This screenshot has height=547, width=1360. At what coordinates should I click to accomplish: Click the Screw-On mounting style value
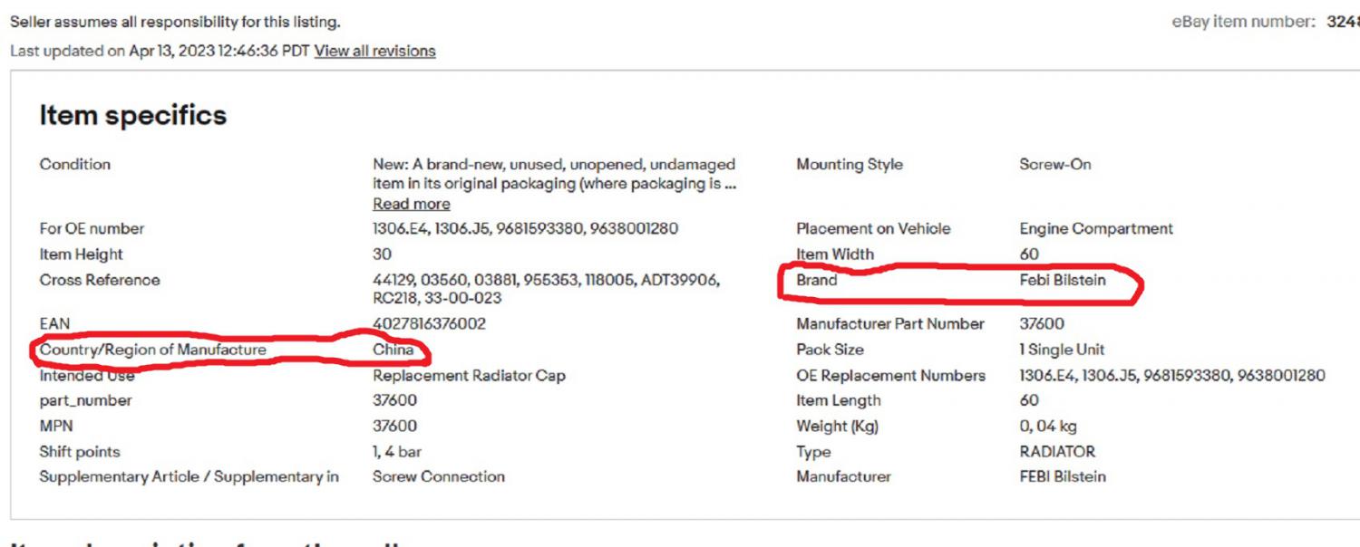point(1055,164)
